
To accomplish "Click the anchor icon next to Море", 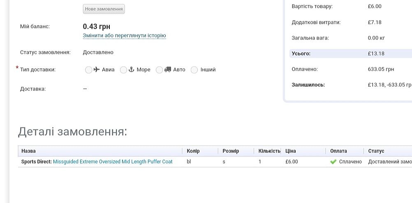I will (132, 69).
